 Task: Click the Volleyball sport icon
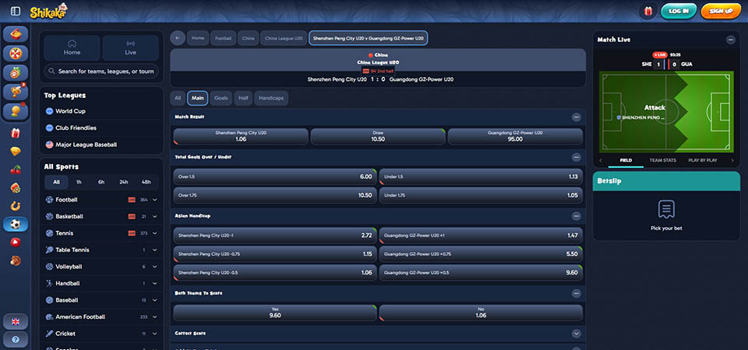[49, 267]
